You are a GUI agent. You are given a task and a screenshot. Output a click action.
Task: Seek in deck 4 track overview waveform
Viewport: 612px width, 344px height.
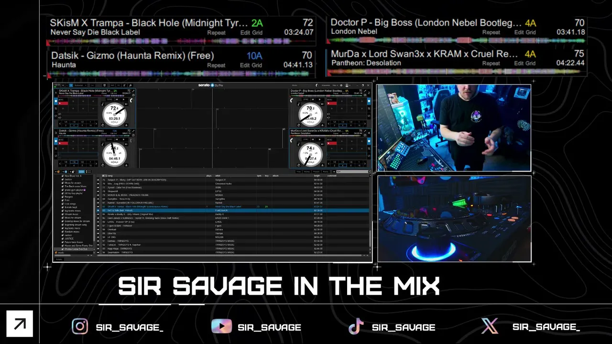(326, 136)
